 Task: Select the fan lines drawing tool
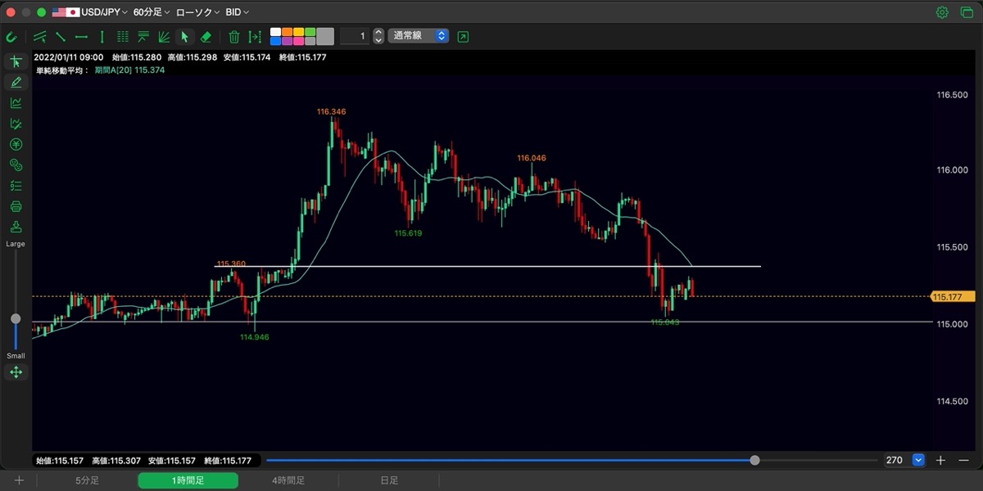164,37
